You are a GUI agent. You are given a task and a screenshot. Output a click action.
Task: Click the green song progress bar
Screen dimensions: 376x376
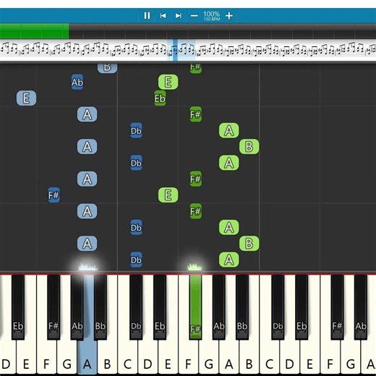click(35, 31)
